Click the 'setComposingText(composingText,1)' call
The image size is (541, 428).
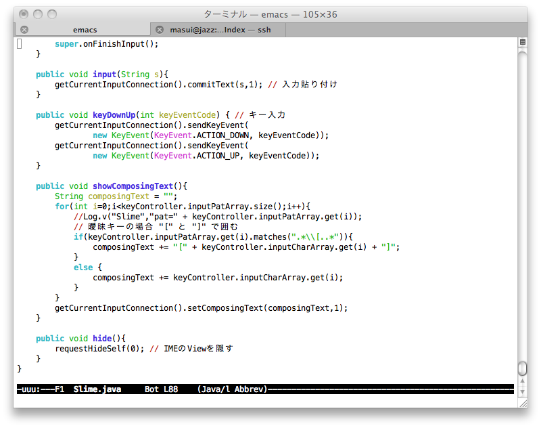(x=265, y=308)
